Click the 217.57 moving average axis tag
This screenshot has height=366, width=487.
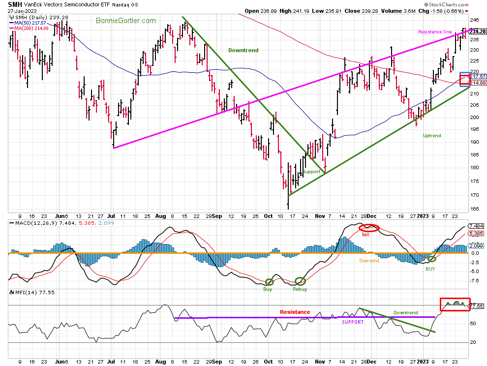[478, 76]
